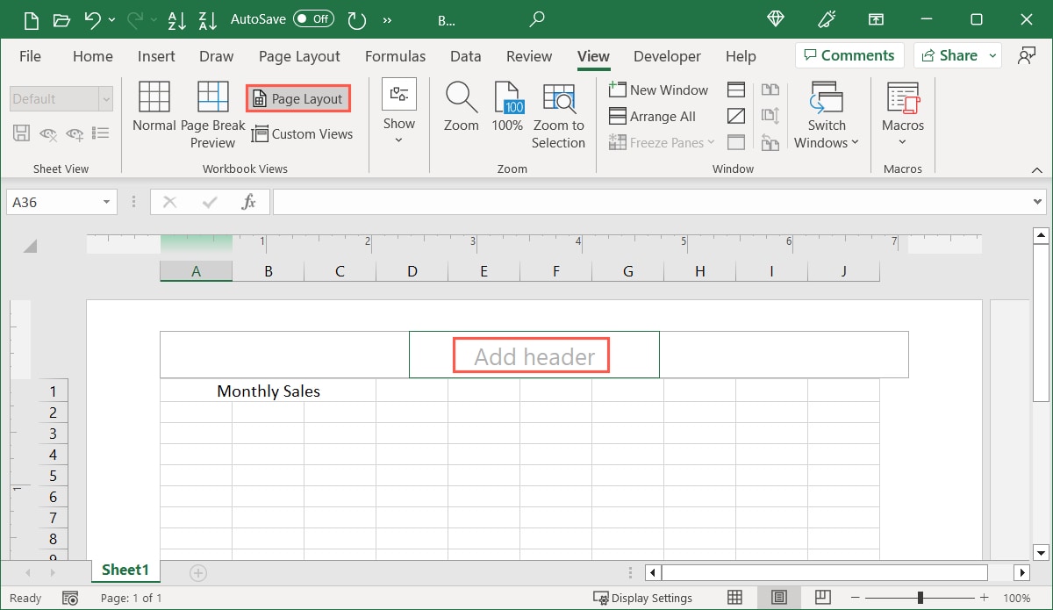The height and width of the screenshot is (610, 1053).
Task: Select the Hide window icon
Action: pyautogui.click(x=735, y=116)
